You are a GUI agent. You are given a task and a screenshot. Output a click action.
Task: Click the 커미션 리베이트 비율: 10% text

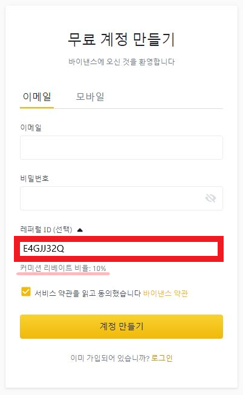[x=63, y=268]
